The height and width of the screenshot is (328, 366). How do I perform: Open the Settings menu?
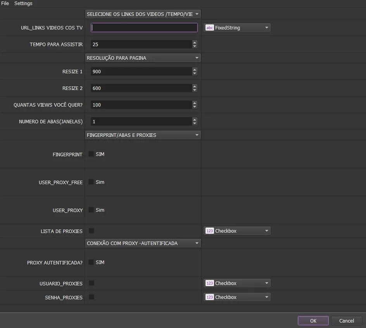[23, 3]
